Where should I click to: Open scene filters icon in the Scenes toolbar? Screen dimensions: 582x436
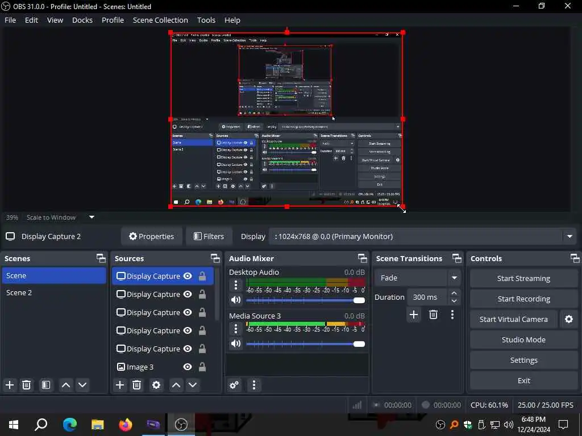[x=45, y=385]
